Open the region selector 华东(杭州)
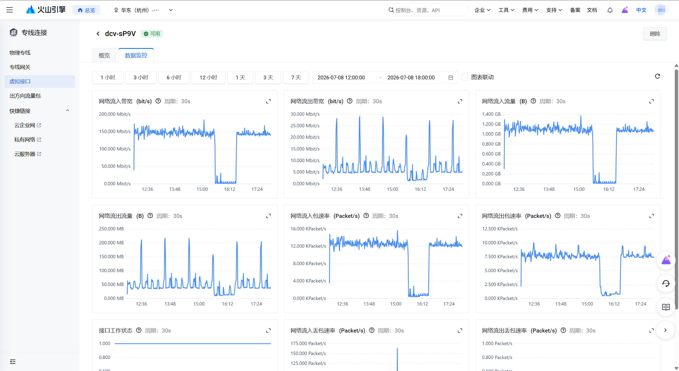The width and height of the screenshot is (679, 371). coord(143,10)
